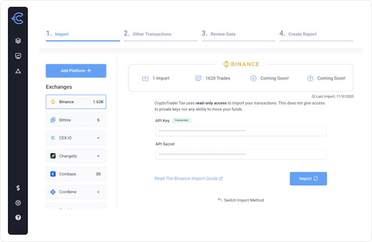Screen dimensions: 372x242
Task: Click the blue dot on CoinBene row
Action: coord(98,192)
